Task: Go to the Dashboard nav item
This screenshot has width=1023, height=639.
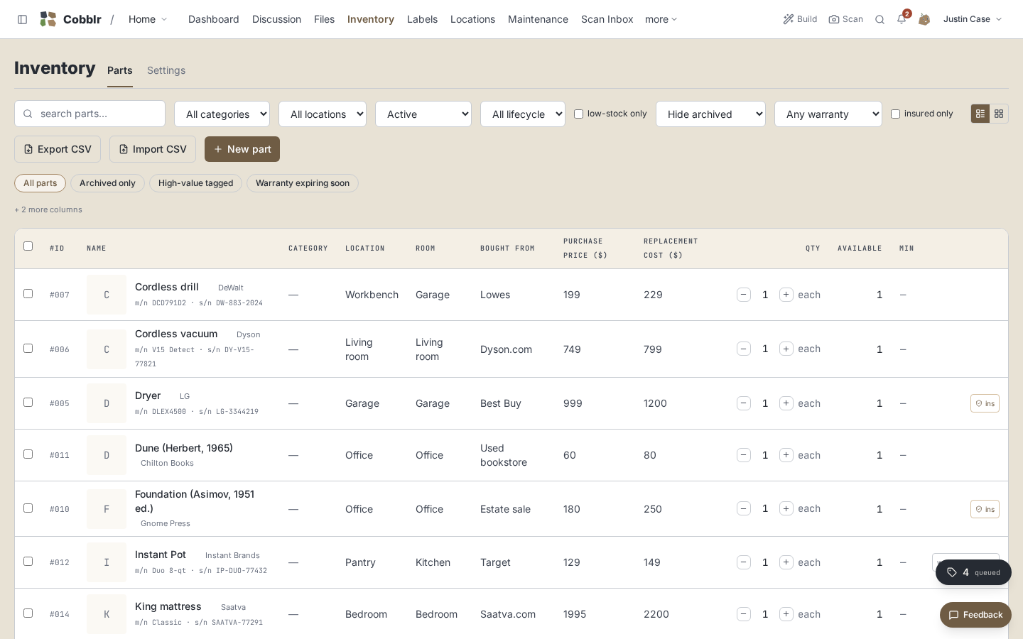Action: click(x=214, y=19)
